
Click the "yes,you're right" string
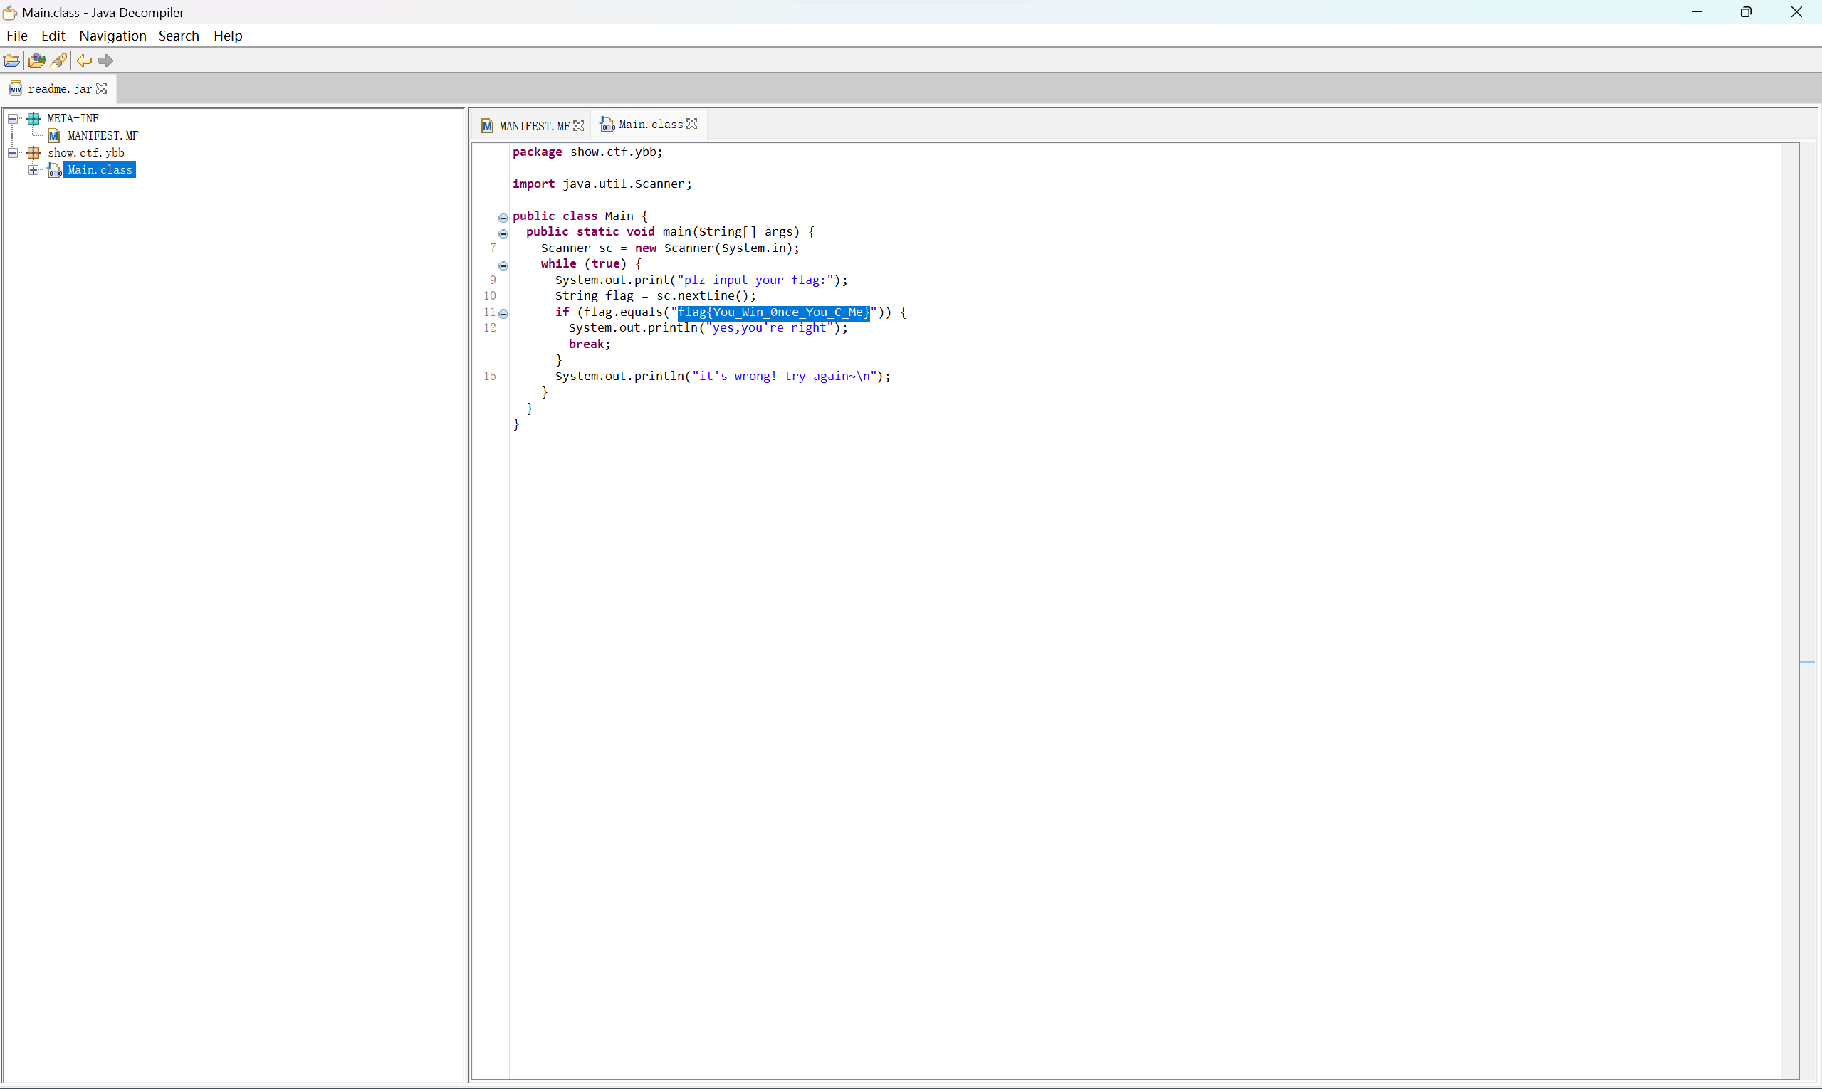click(770, 328)
